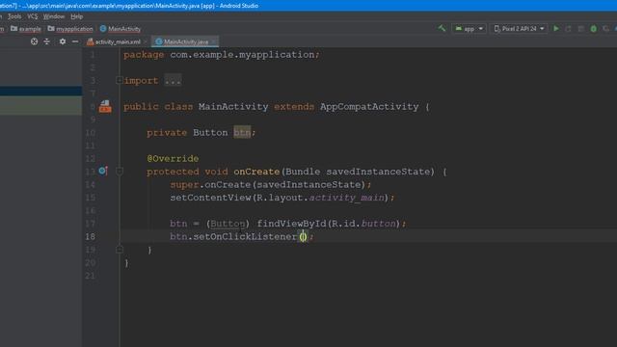Select the highlighted row in project panel

click(x=40, y=91)
